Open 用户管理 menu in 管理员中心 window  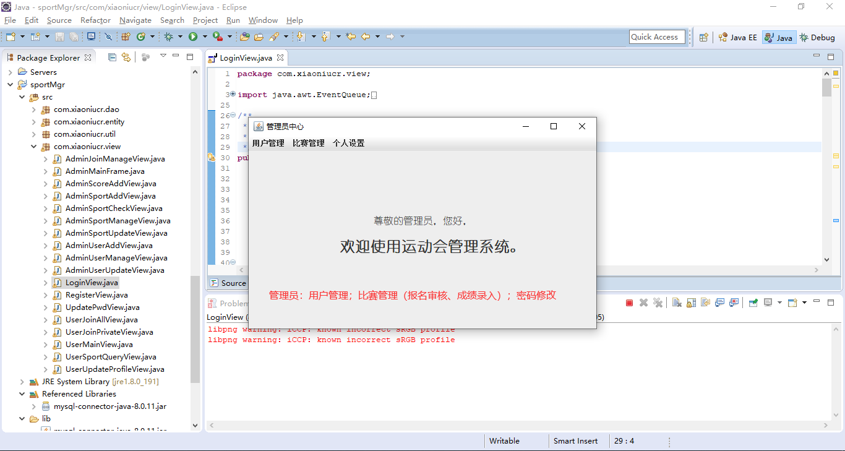click(x=268, y=143)
